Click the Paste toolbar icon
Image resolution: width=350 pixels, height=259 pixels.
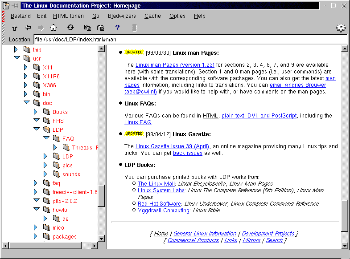point(100,28)
